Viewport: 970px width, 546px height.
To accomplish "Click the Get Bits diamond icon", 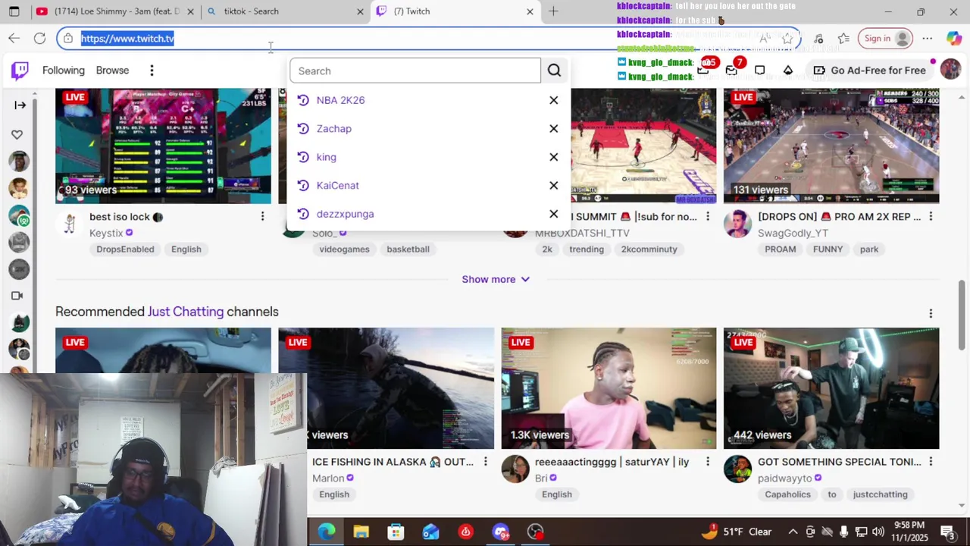I will [788, 71].
